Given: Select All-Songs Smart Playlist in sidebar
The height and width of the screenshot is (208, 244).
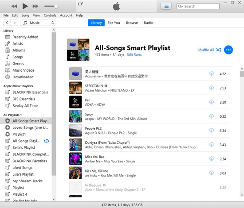Looking at the screenshot, I should [26, 121].
